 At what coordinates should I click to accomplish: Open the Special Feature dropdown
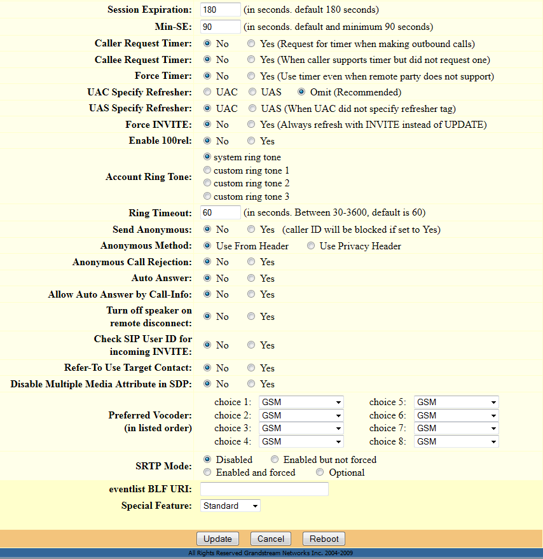pyautogui.click(x=230, y=506)
